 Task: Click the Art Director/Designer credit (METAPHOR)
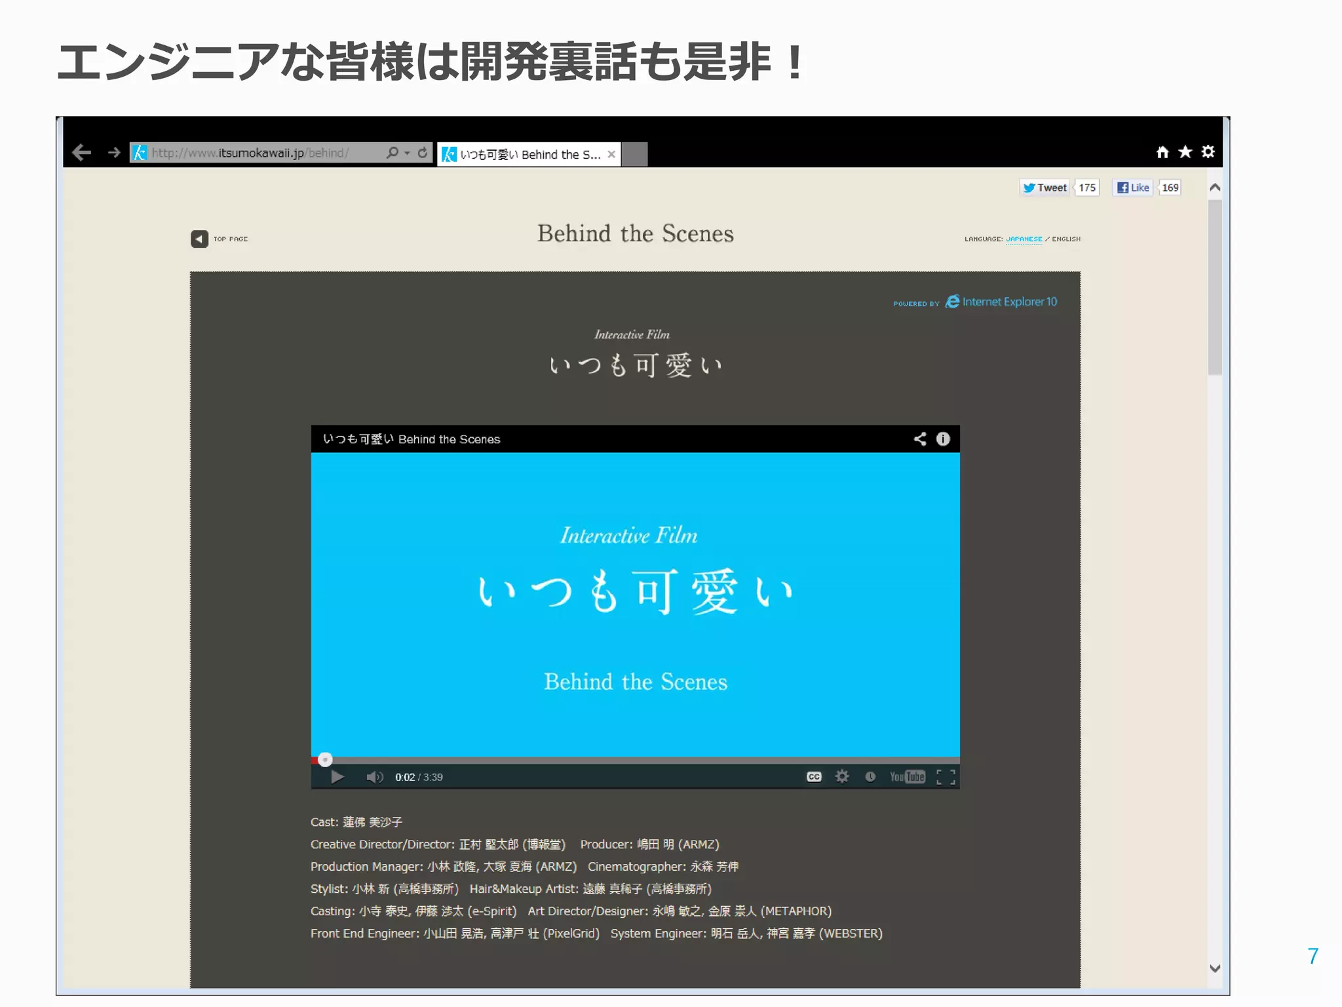tap(680, 911)
